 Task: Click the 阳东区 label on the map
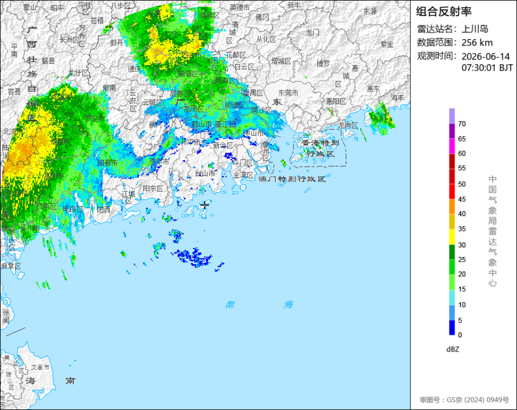coord(153,188)
